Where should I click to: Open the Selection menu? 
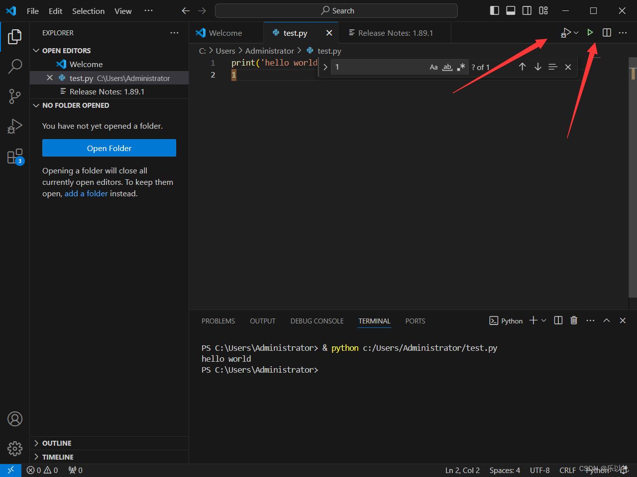tap(88, 10)
